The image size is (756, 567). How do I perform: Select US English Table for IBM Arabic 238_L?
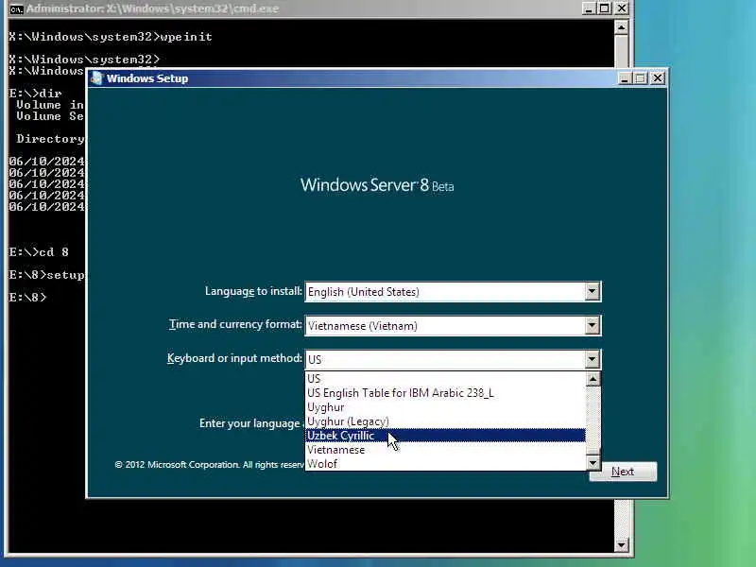(x=445, y=393)
